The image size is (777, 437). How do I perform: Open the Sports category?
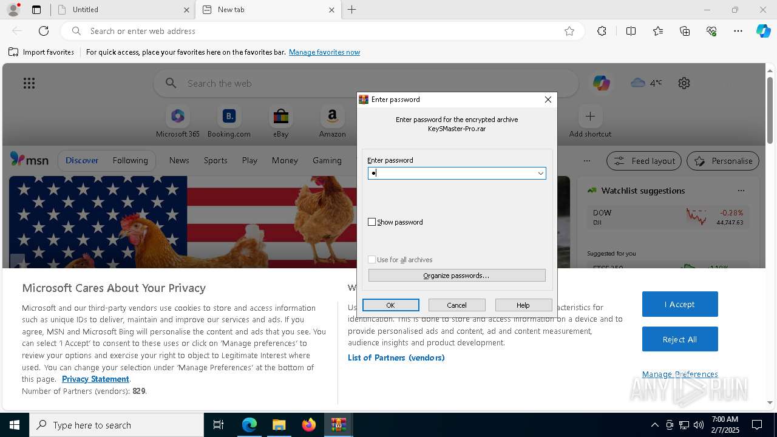pyautogui.click(x=215, y=160)
